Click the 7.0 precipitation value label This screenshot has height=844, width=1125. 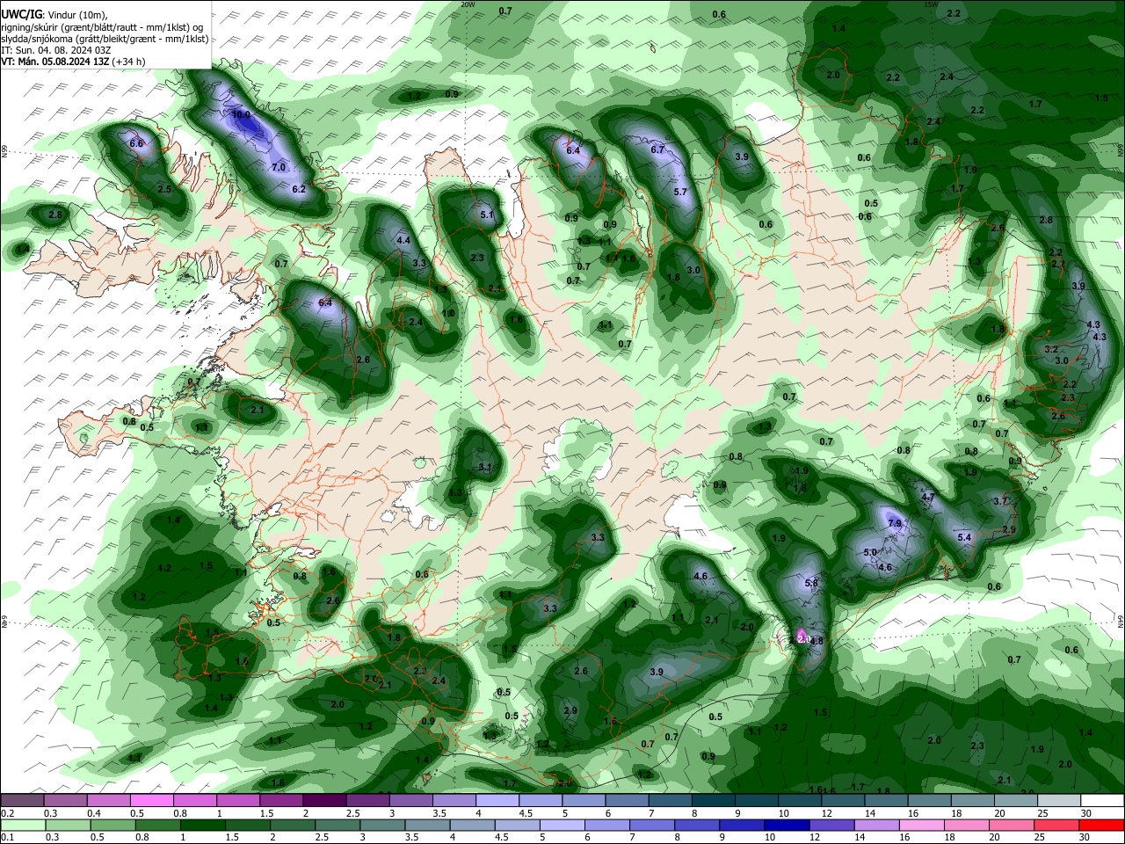tap(279, 167)
